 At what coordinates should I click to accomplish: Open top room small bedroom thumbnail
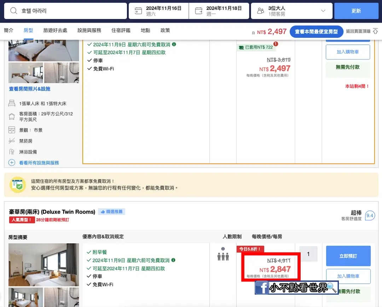coord(25,73)
